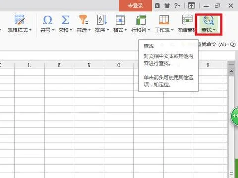This screenshot has width=238, height=178.
Task: Expand the 符号 dropdown arrow
Action: click(53, 30)
